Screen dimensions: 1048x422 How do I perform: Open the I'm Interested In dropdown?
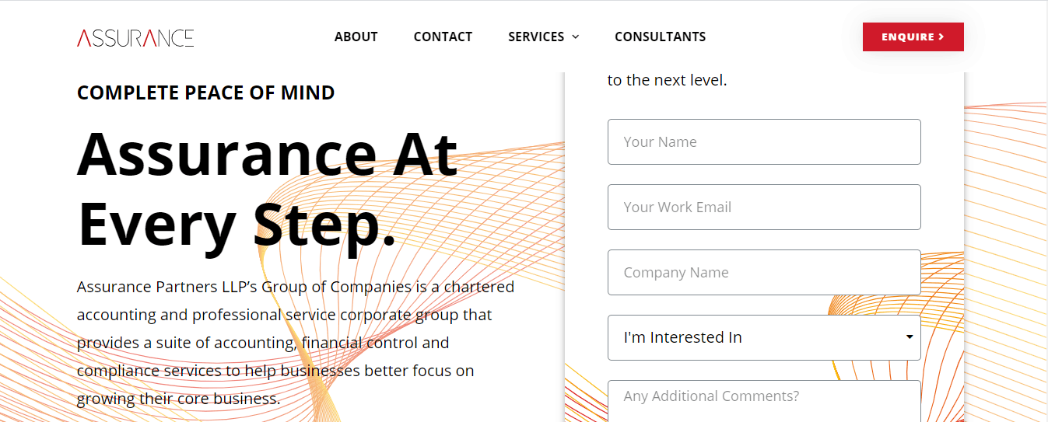pyautogui.click(x=764, y=337)
